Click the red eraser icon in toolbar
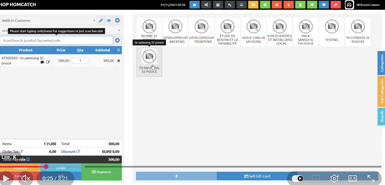385x185 pixels. coord(335,5)
